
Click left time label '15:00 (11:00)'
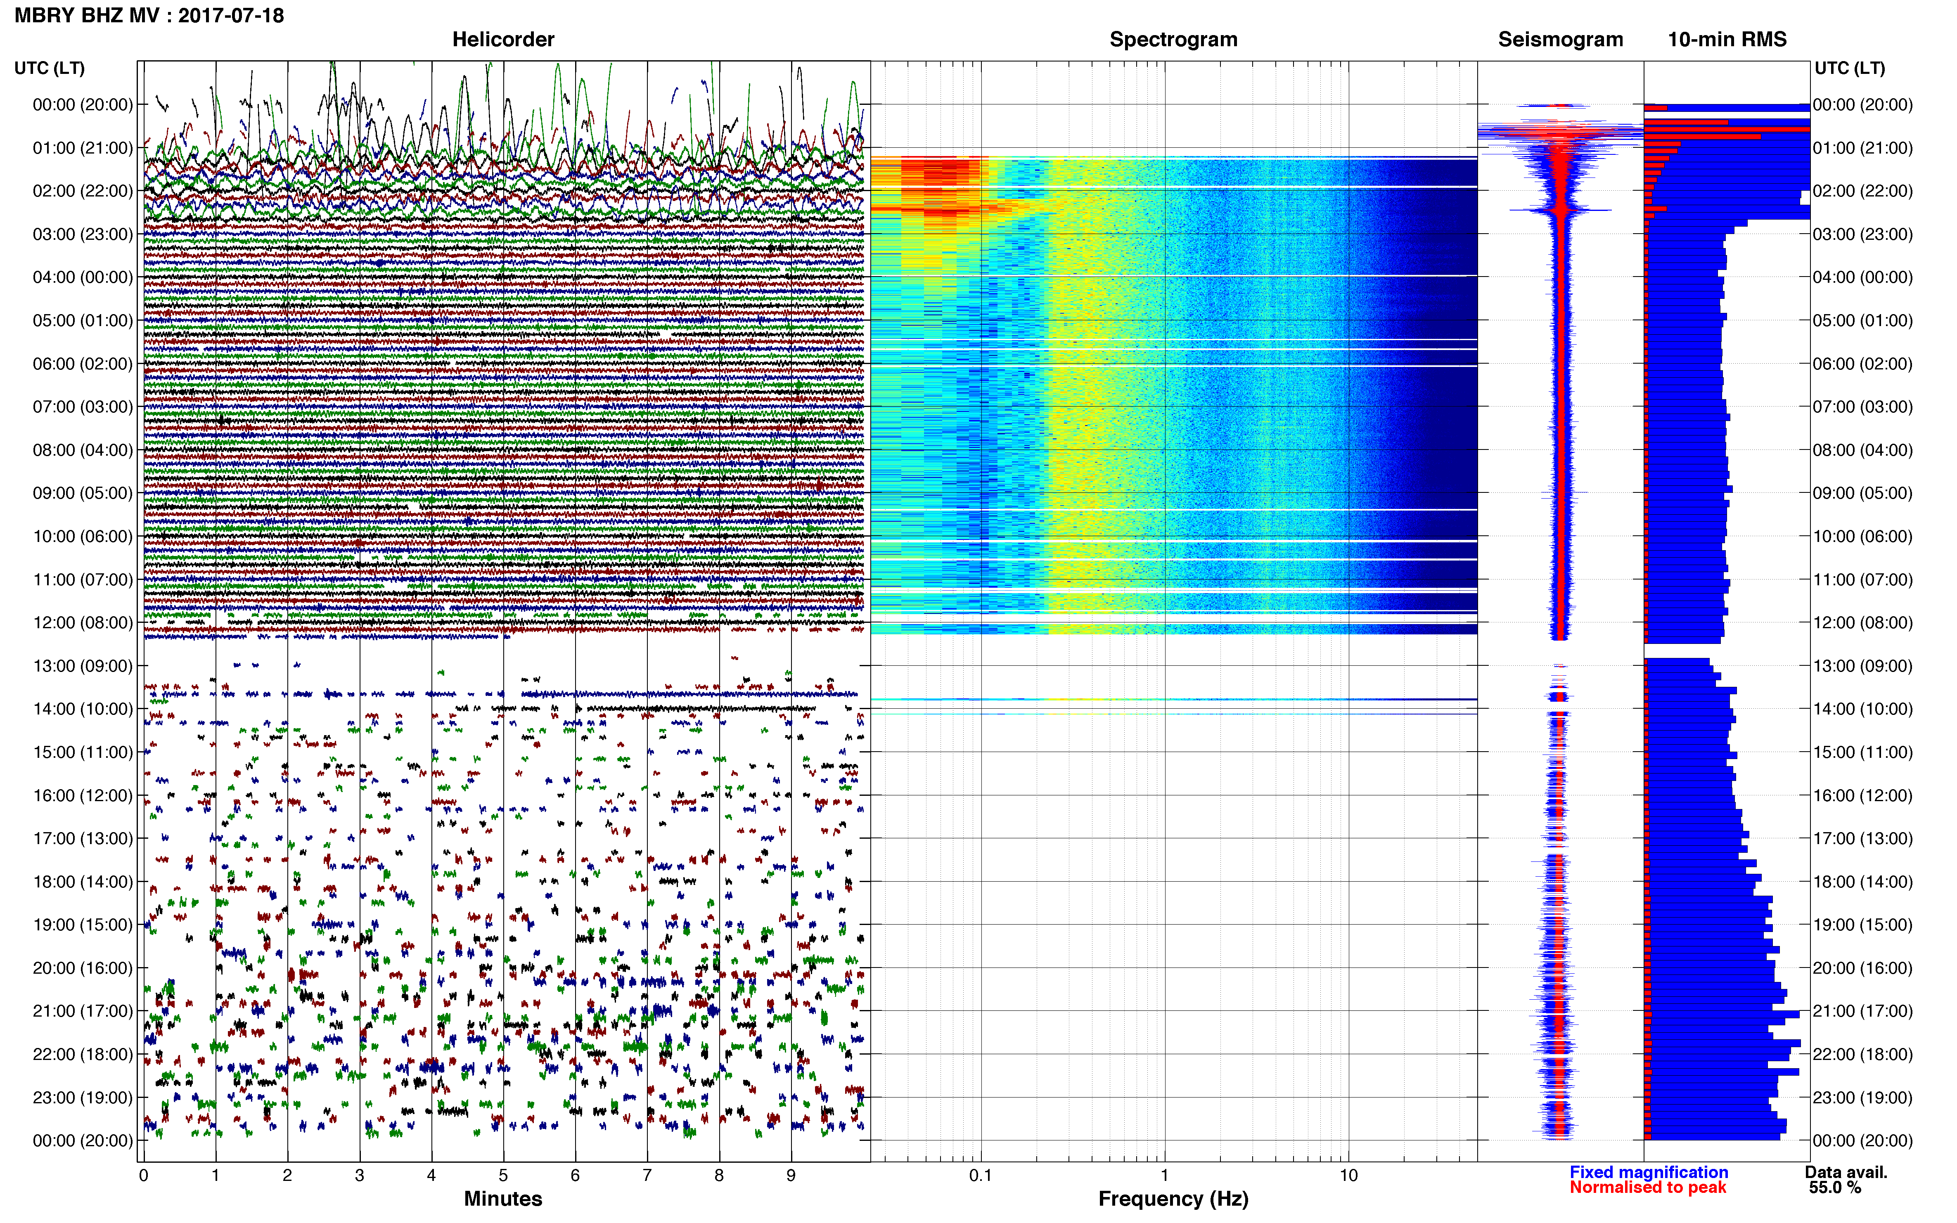[x=83, y=752]
